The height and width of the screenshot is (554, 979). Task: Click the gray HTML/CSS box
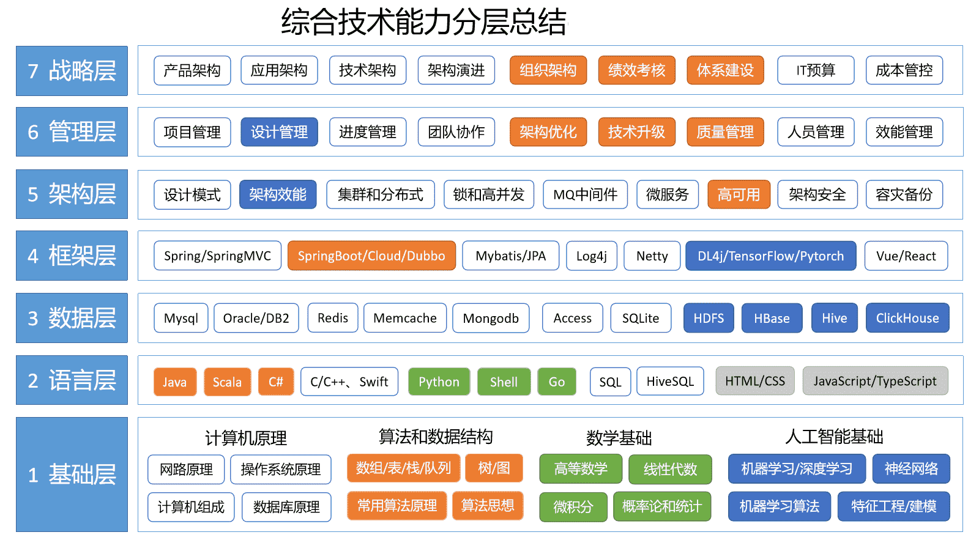click(x=754, y=381)
